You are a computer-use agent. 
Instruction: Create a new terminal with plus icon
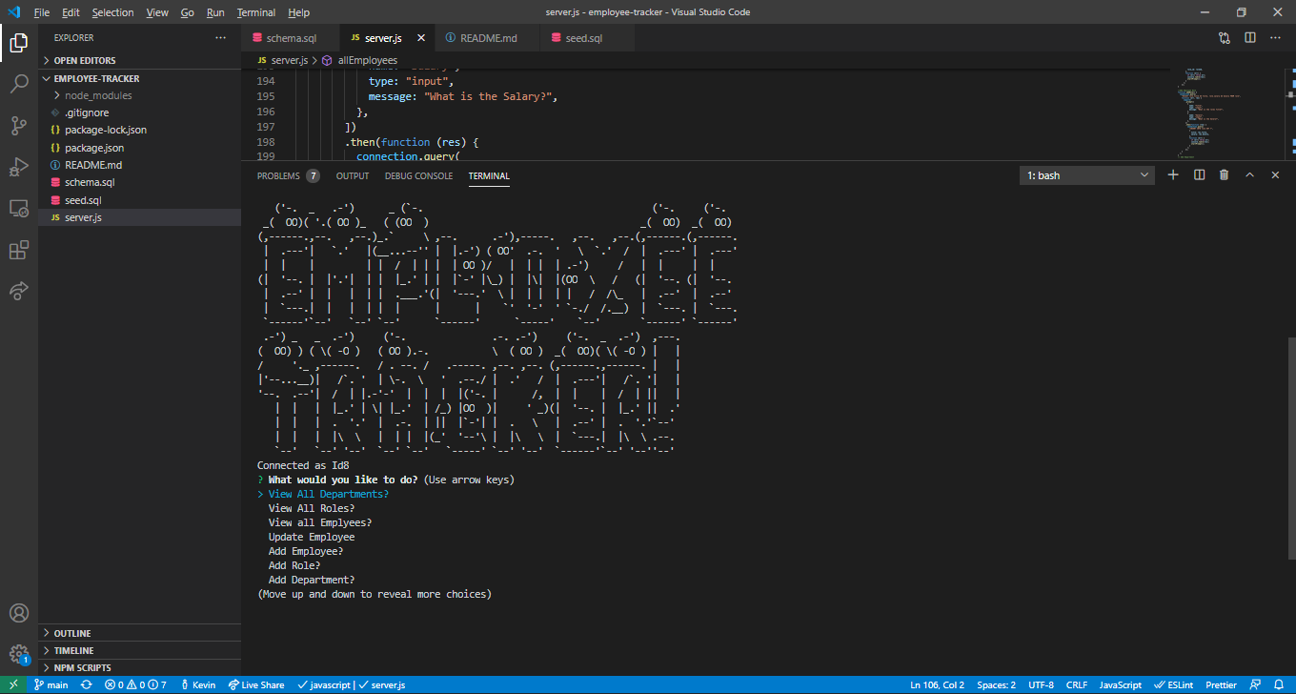[x=1173, y=175]
